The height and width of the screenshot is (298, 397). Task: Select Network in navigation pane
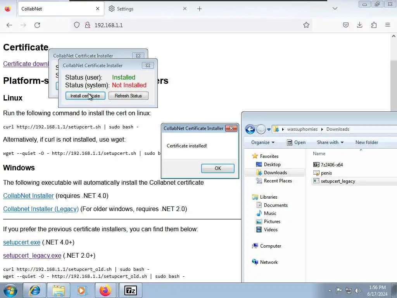pyautogui.click(x=265, y=262)
